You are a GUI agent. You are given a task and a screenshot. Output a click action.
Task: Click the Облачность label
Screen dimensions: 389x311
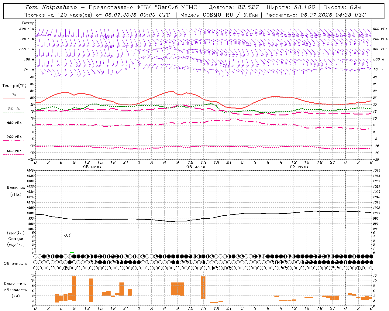pos(15,263)
